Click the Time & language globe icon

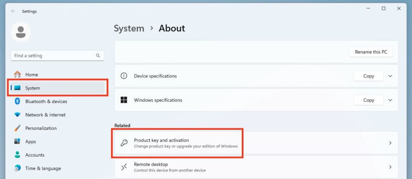tap(17, 168)
